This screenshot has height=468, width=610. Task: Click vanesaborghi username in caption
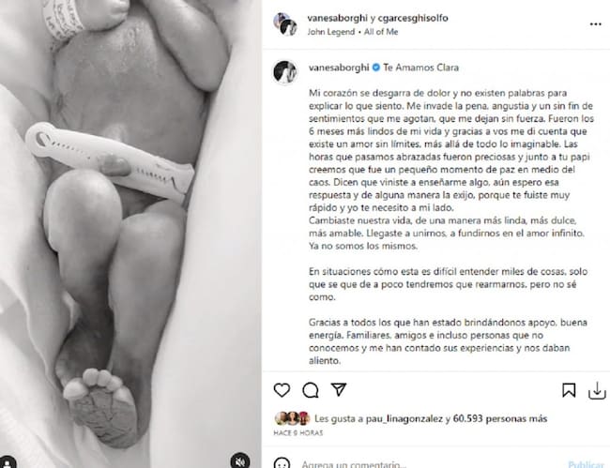[x=339, y=68]
